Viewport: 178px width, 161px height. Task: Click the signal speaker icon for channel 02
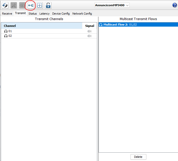coord(89,36)
